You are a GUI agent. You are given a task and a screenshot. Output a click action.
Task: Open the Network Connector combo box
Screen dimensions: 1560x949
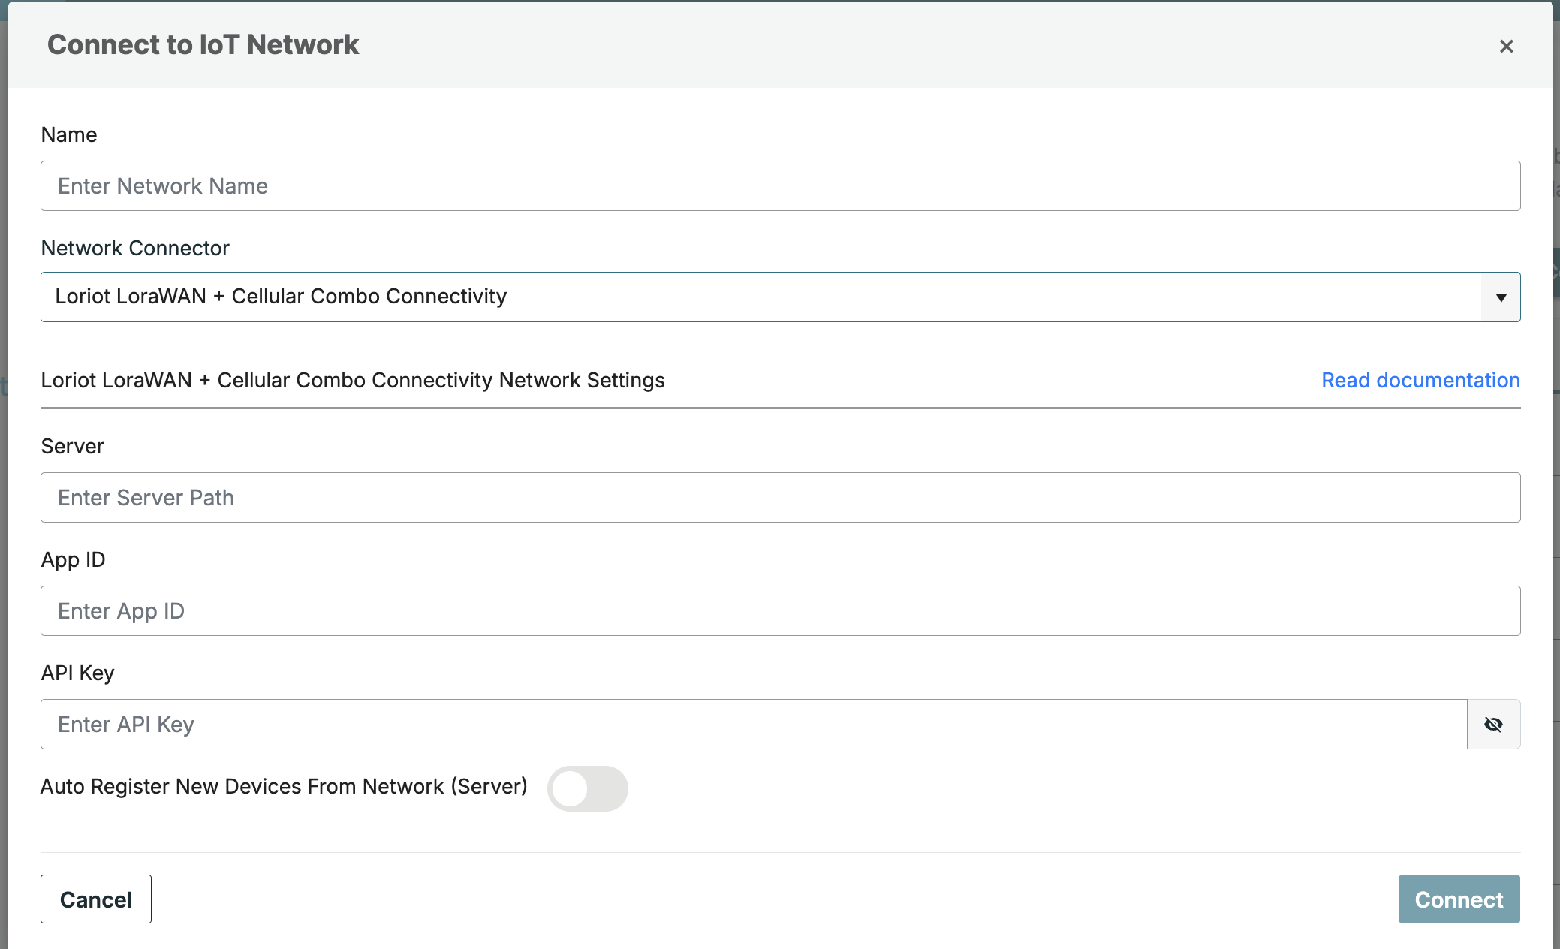point(758,297)
